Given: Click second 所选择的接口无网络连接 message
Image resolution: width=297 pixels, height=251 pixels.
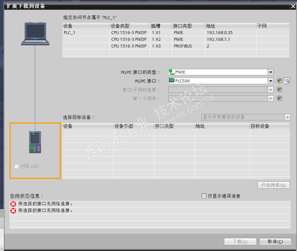Looking at the screenshot, I should [45, 210].
